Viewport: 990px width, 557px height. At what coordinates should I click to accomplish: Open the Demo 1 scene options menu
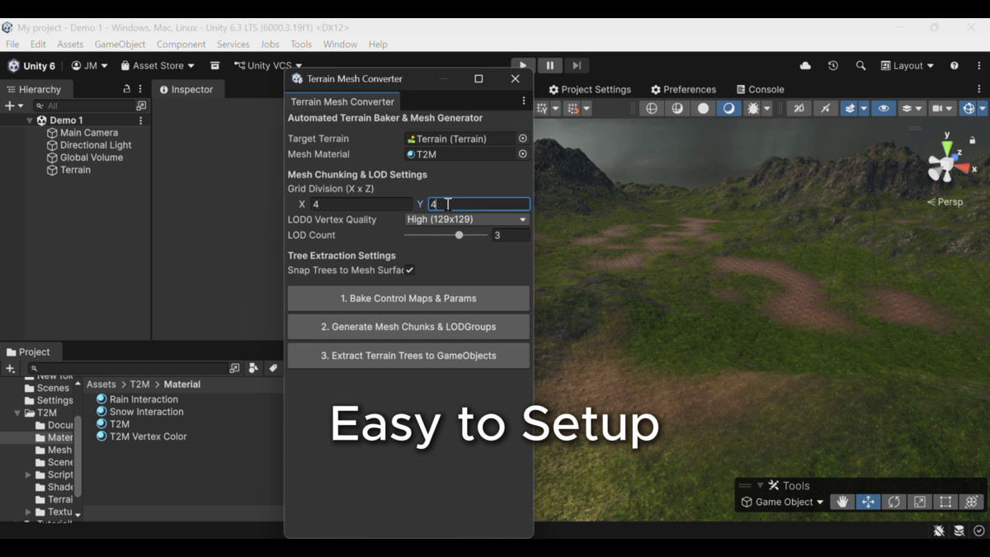pos(140,120)
